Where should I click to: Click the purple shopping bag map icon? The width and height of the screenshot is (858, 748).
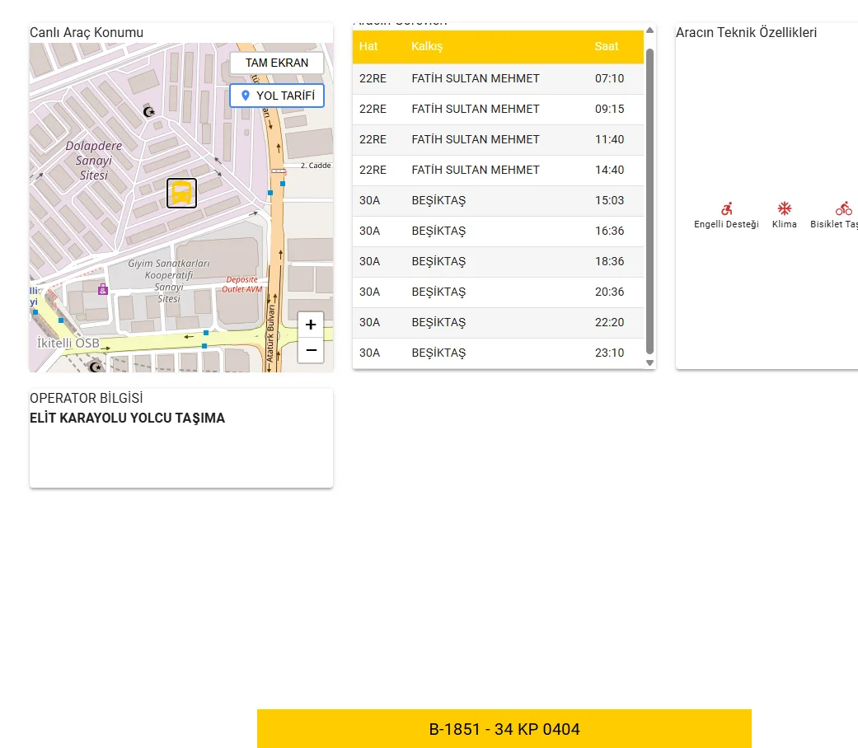[102, 289]
